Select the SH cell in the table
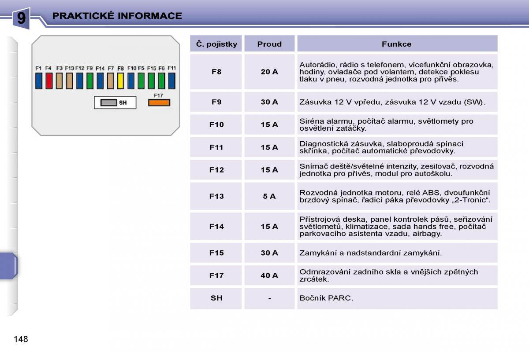 pos(216,298)
